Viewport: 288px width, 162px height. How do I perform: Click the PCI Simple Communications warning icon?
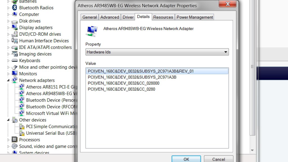(22, 126)
